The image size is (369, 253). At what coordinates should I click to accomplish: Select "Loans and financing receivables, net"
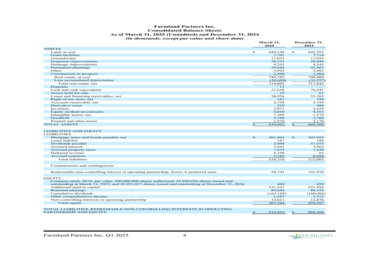click(x=86, y=96)
